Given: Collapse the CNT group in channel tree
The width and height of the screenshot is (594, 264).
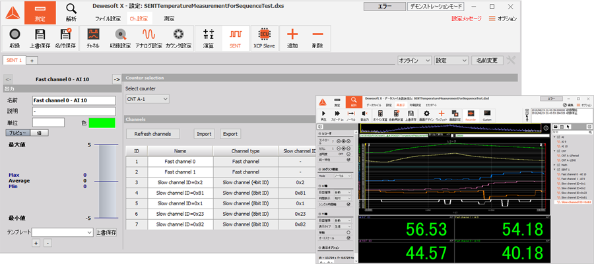Looking at the screenshot, I should [555, 150].
